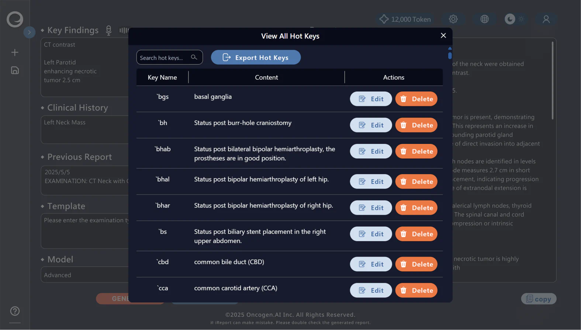The image size is (581, 330).
Task: Click the magnifier icon in hot keys search
Action: [194, 57]
